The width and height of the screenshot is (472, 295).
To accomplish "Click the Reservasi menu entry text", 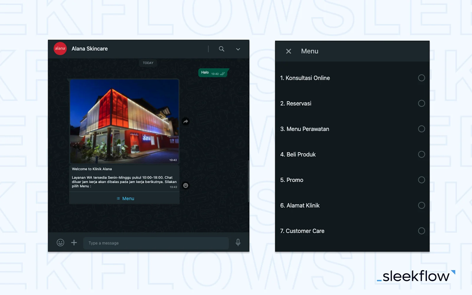I will 296,104.
